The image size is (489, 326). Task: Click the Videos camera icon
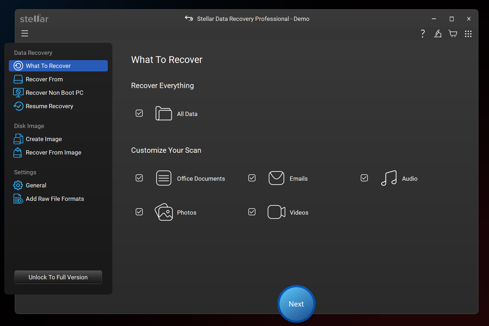[x=276, y=212]
